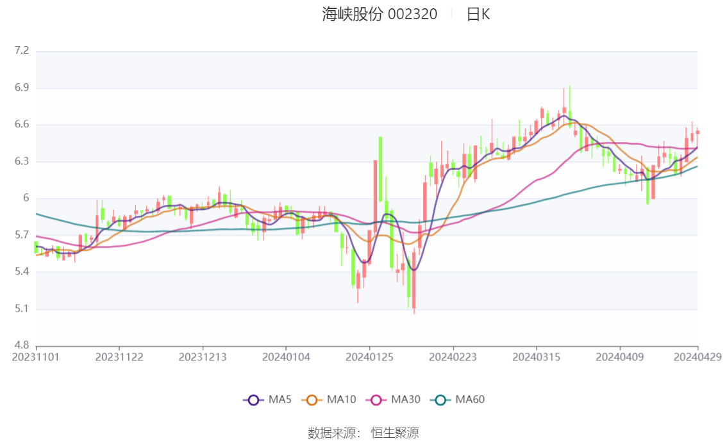Click the chart title 海峡股份 002320
The width and height of the screenshot is (727, 441).
coord(380,14)
